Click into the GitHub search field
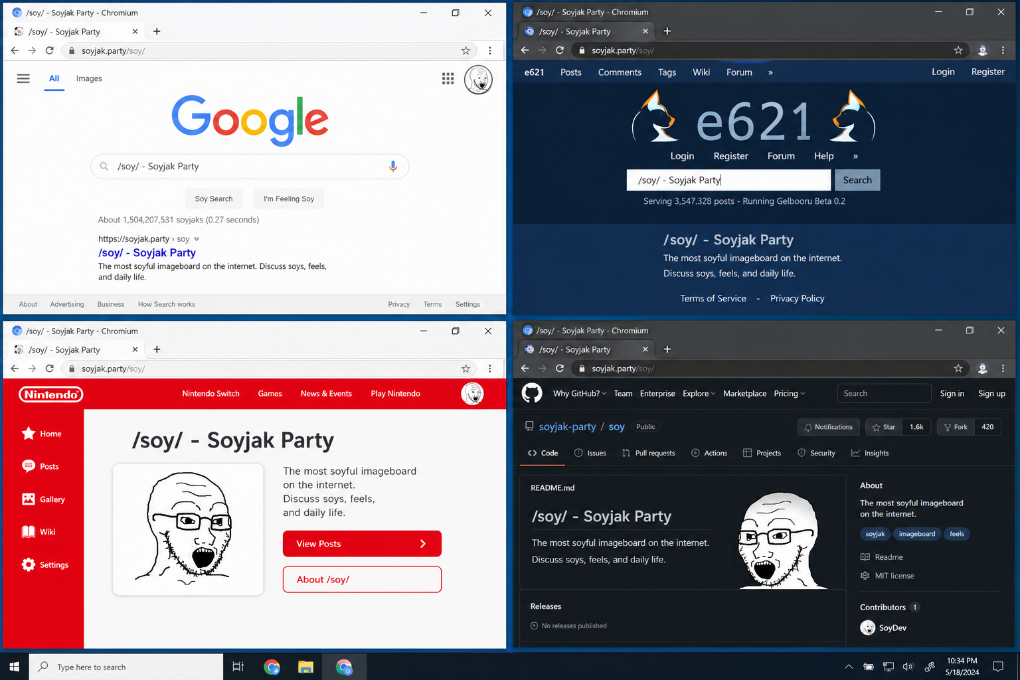The height and width of the screenshot is (680, 1020). (884, 393)
